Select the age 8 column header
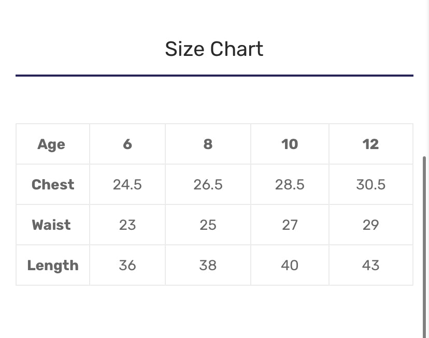 click(x=208, y=144)
